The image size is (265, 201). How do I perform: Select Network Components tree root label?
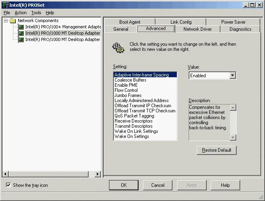click(38, 20)
